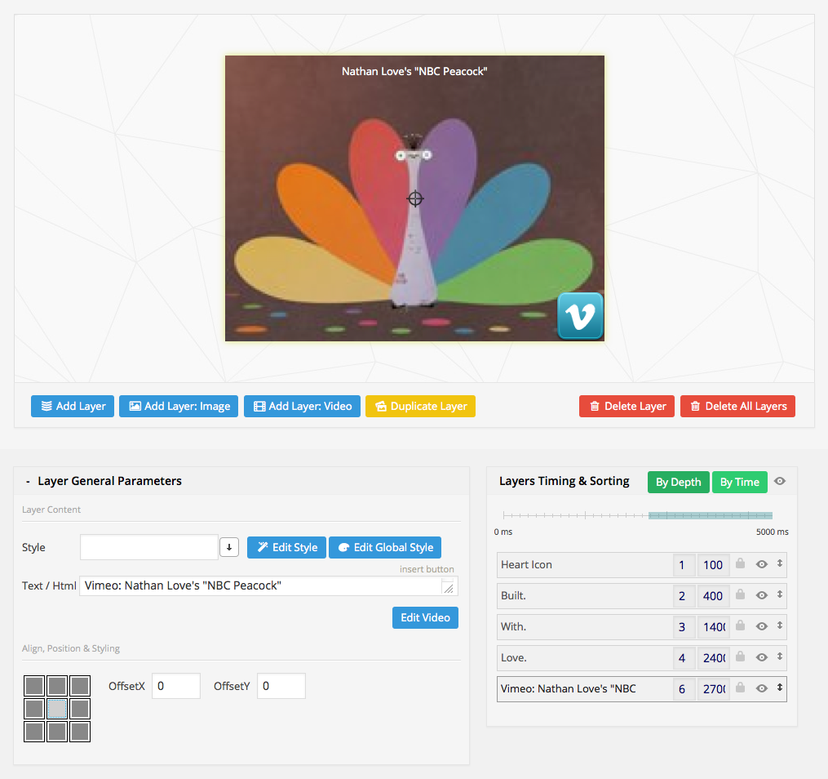Click the lock icon on the Love. layer
This screenshot has height=779, width=828.
tap(740, 657)
